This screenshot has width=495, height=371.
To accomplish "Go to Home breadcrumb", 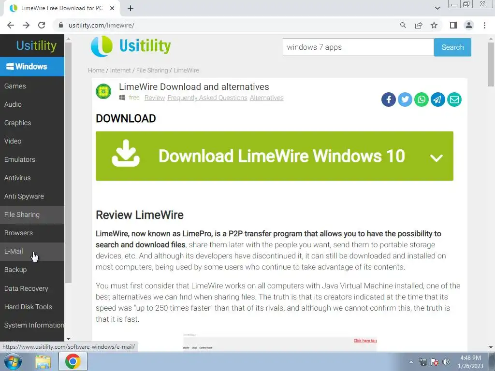I will pos(96,71).
